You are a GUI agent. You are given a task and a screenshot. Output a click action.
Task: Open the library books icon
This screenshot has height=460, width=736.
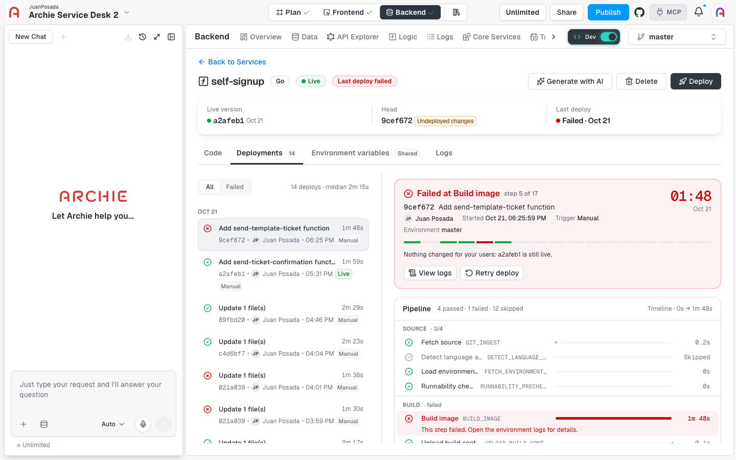[x=456, y=12]
